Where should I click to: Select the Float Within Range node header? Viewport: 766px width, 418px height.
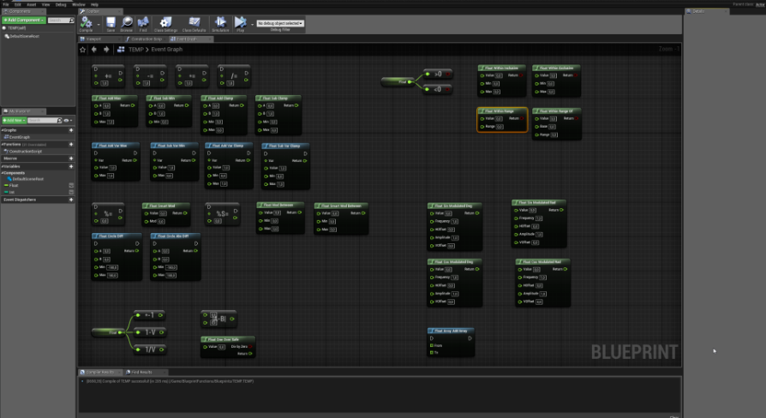click(502, 110)
